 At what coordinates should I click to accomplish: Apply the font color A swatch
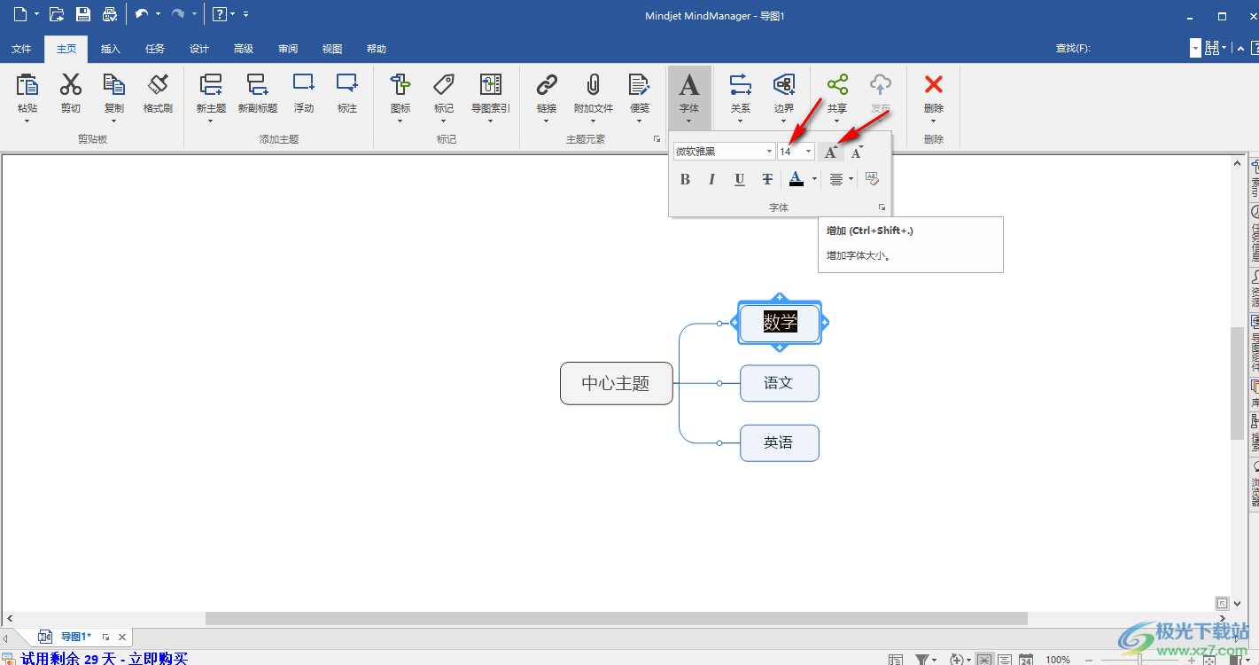(797, 179)
